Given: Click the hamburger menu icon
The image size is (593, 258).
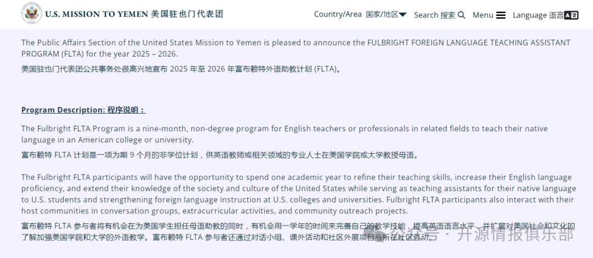Looking at the screenshot, I should coord(501,15).
